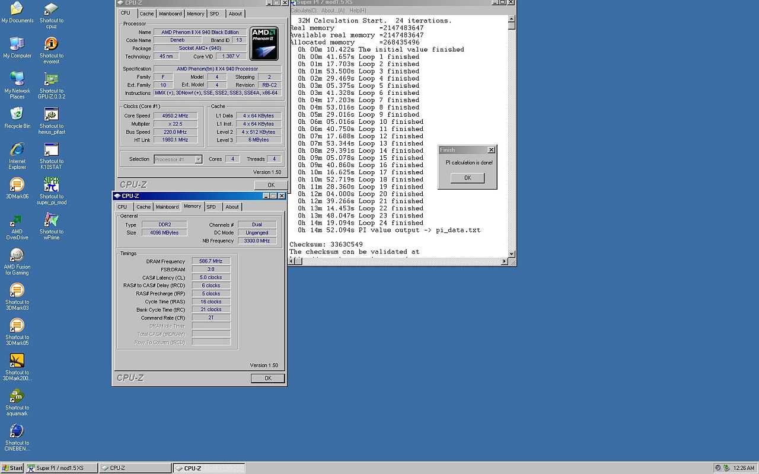Viewport: 759px width, 474px height.
Task: Open the Memory tab in upper CPU-Z
Action: coord(195,14)
